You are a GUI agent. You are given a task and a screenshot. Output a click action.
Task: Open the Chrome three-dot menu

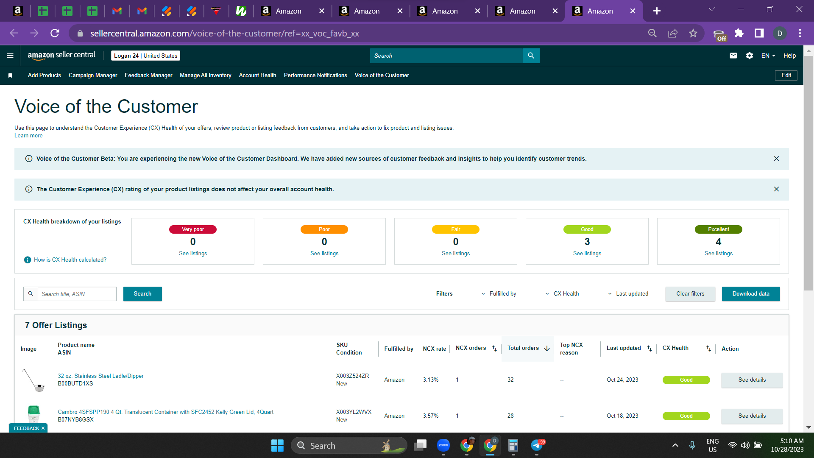pyautogui.click(x=800, y=33)
